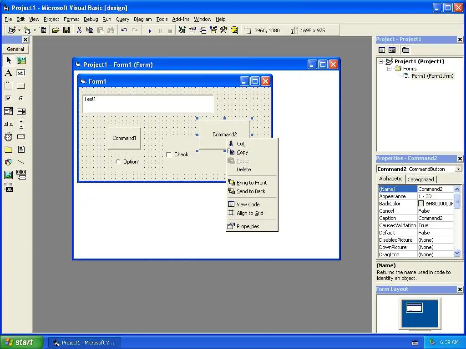Select the Label control in the toolbox
The height and width of the screenshot is (349, 466).
tap(9, 73)
